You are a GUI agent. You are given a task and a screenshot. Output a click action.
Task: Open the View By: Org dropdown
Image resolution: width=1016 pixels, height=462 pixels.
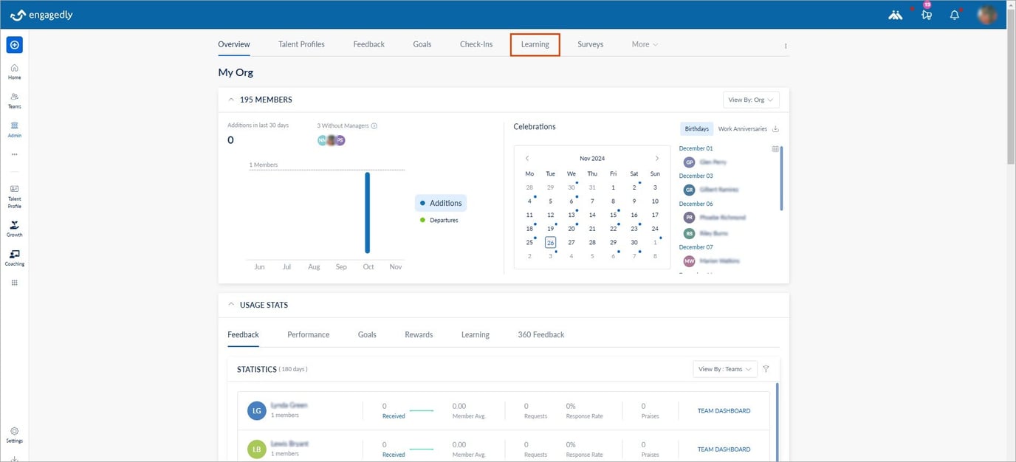coord(751,100)
